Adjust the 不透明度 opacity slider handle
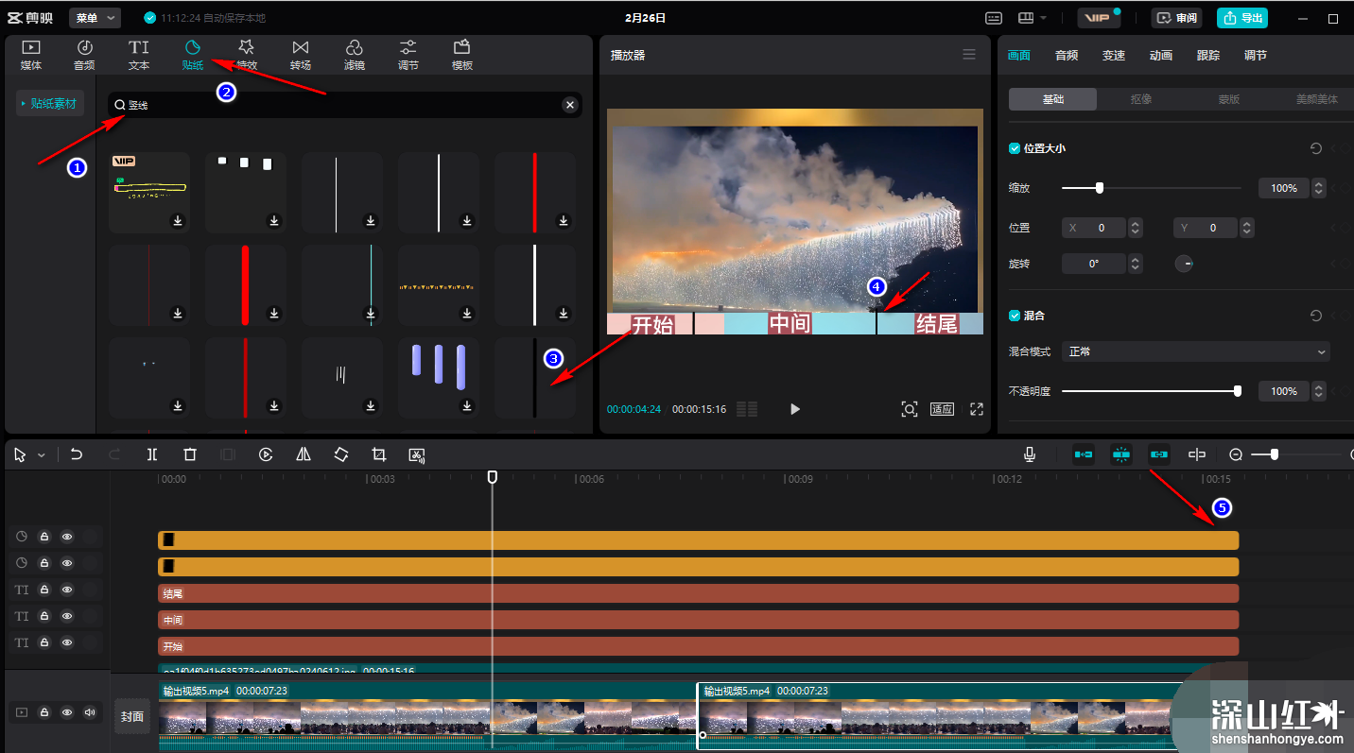Screen dimensions: 1354x753 coord(1238,390)
